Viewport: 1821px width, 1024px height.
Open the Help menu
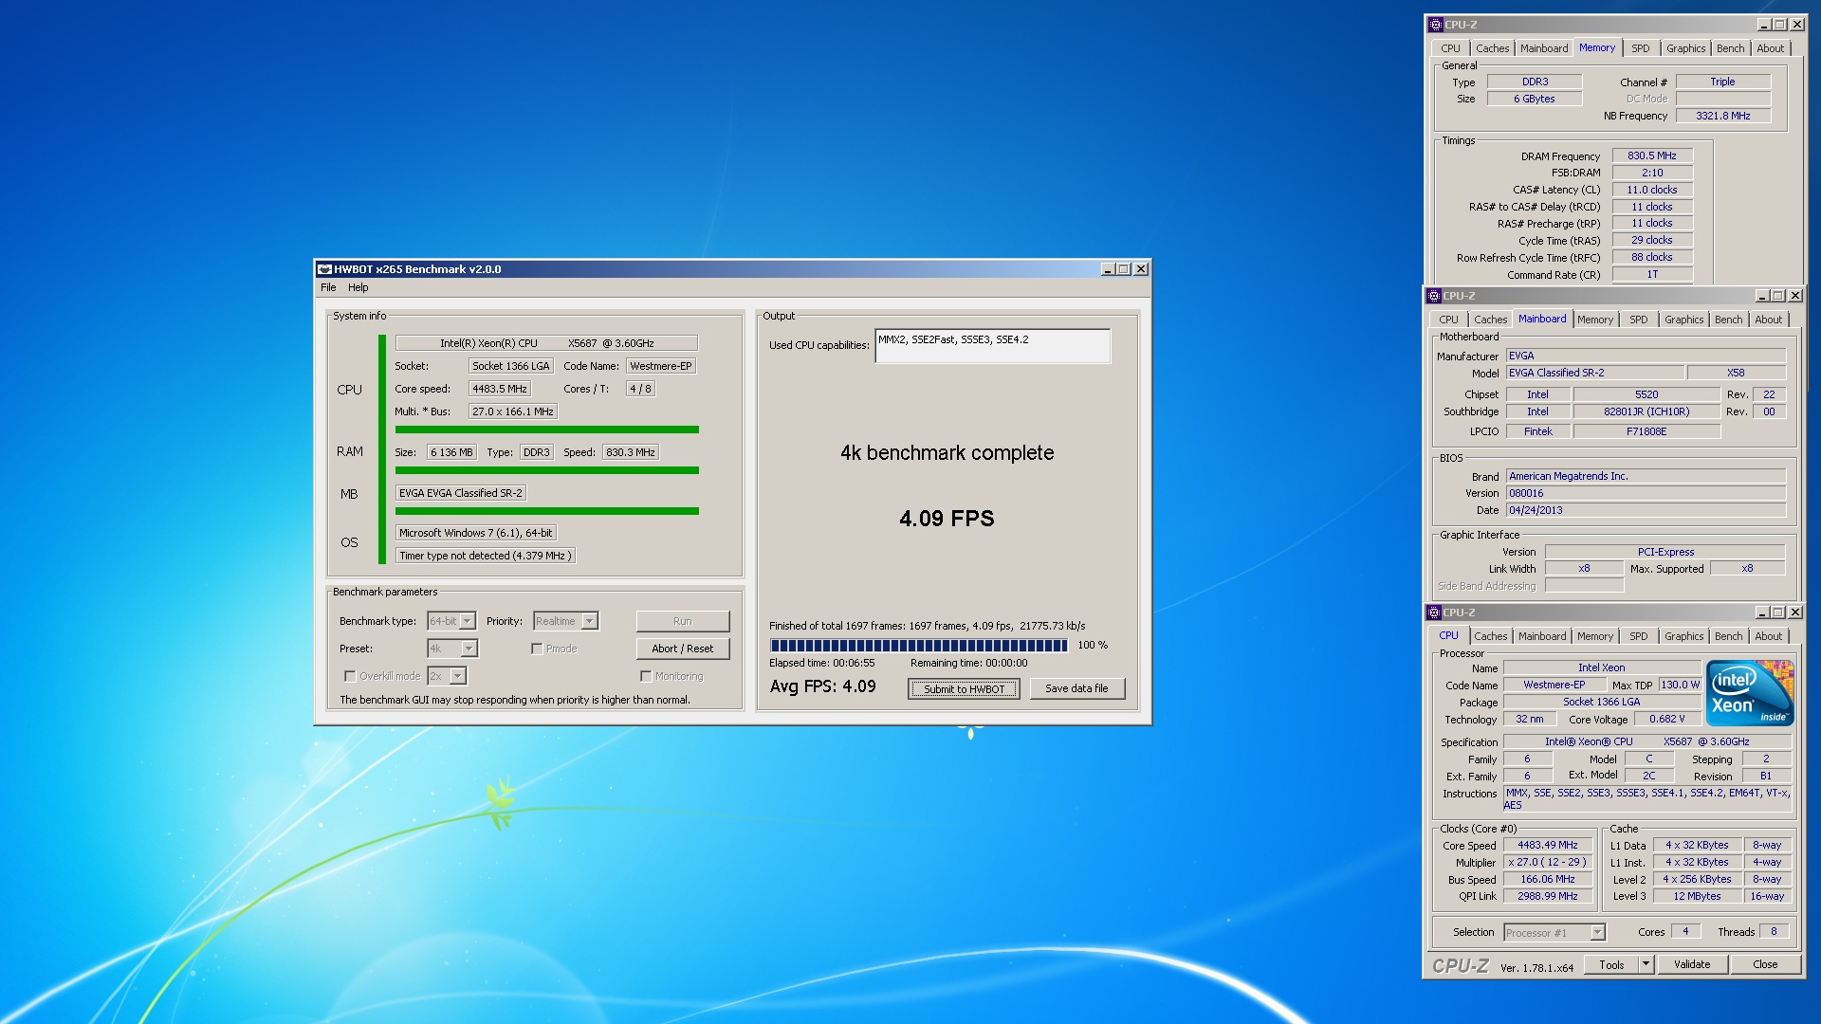coord(358,287)
